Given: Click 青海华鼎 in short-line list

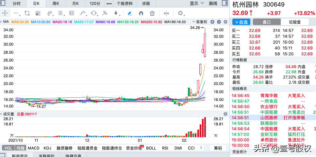Looking at the screenshot, I should [x=269, y=95].
